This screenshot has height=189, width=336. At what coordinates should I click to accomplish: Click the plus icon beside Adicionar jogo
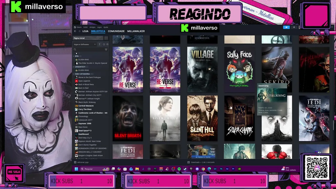(x=75, y=162)
